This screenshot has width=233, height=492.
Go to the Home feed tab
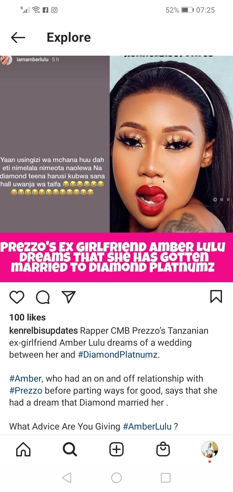[23, 449]
